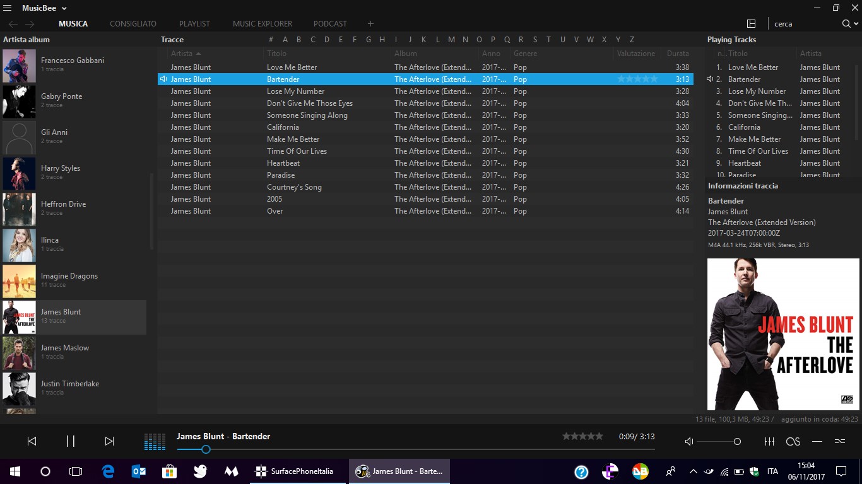Click the playback progress slider handle
This screenshot has height=484, width=862.
pos(206,449)
